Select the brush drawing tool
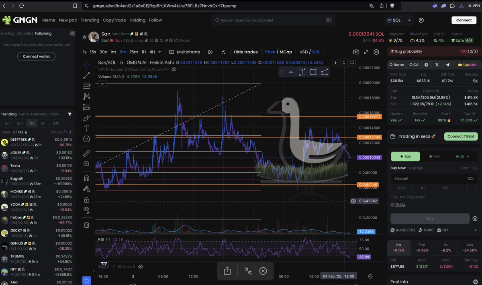 coord(86,118)
